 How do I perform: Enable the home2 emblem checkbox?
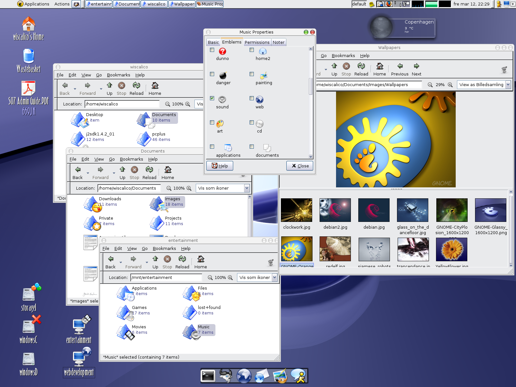(252, 50)
